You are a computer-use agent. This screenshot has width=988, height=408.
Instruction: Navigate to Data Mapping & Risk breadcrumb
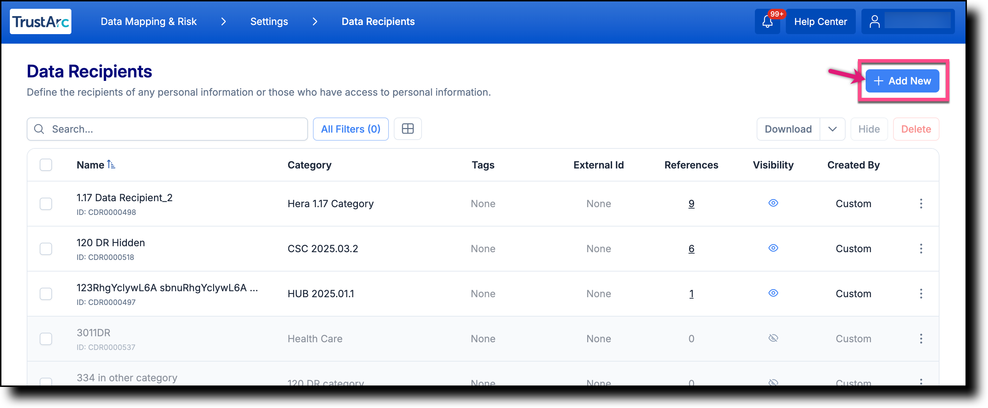point(148,21)
